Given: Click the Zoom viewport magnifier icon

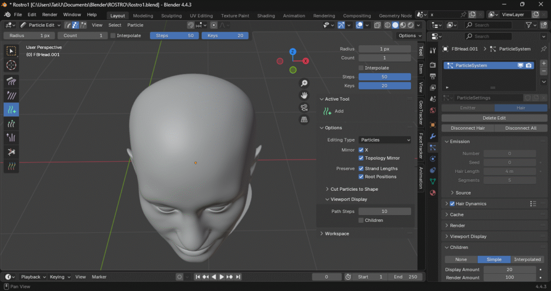Looking at the screenshot, I should [x=304, y=83].
